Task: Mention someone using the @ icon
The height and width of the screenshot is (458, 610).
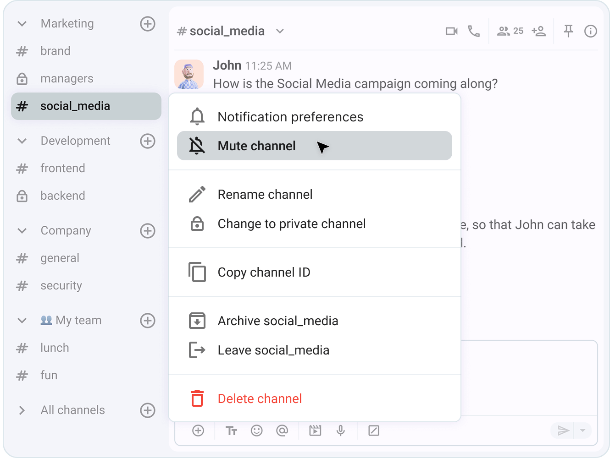Action: [x=282, y=431]
